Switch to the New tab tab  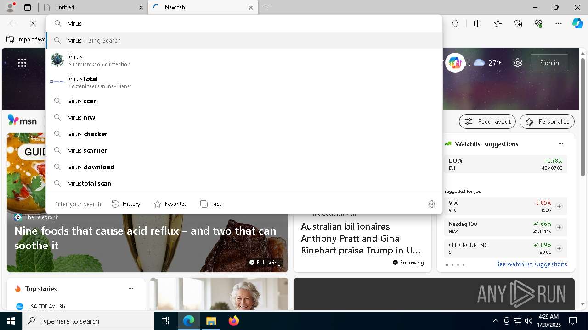(204, 7)
